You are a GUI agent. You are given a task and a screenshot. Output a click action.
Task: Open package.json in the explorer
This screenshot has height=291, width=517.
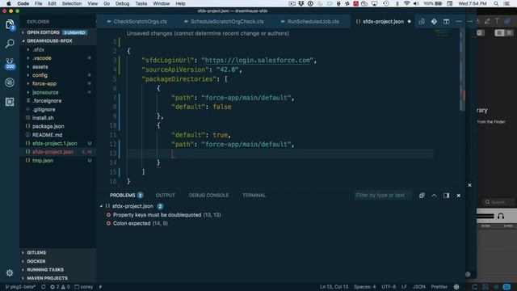tap(48, 126)
